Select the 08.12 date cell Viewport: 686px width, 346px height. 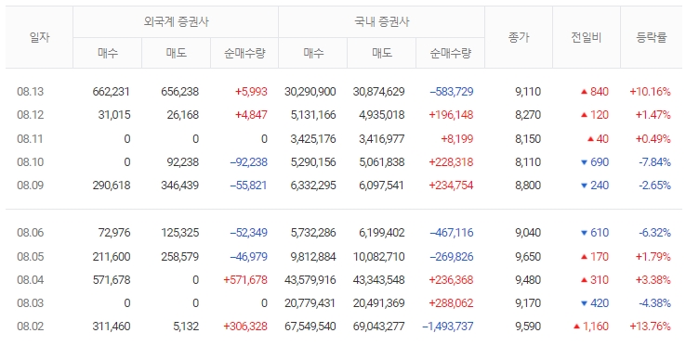pos(30,115)
